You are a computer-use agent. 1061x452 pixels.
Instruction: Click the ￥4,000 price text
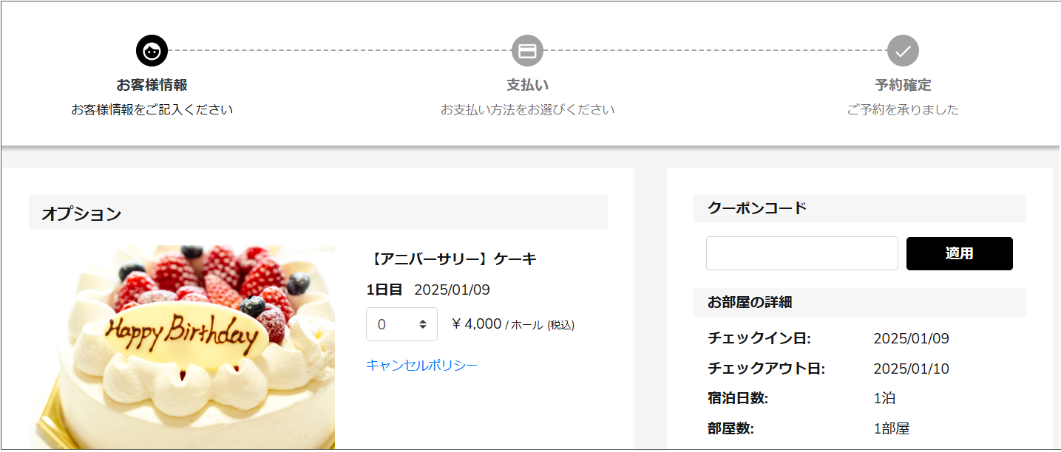click(476, 323)
